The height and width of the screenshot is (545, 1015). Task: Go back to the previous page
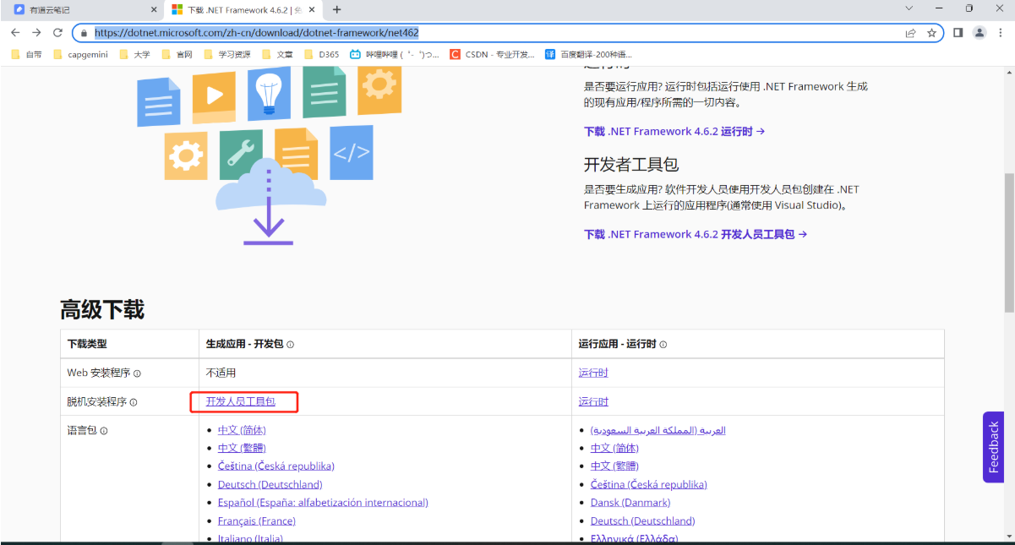pos(15,33)
